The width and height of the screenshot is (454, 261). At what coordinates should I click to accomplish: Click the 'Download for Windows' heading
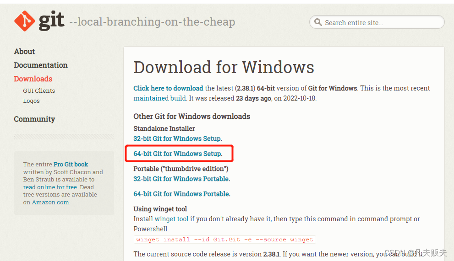point(224,67)
